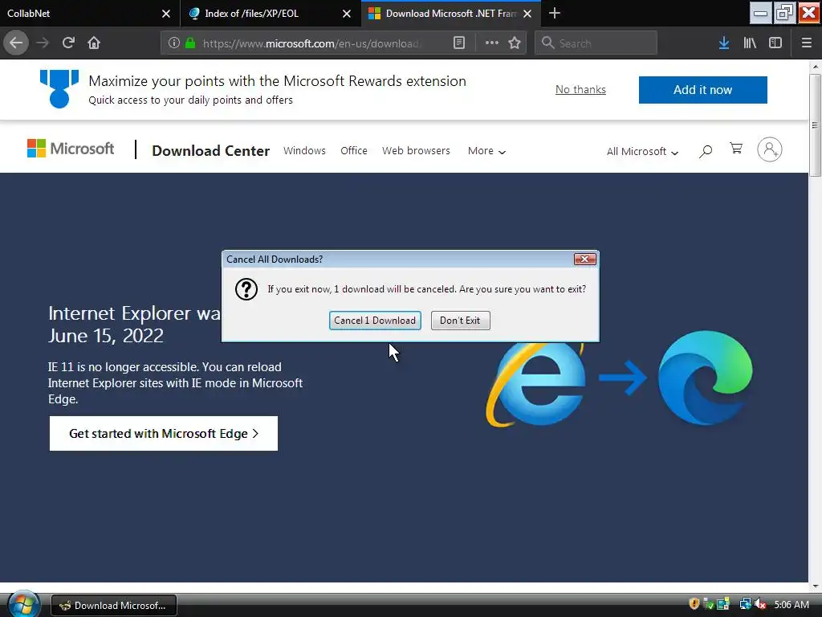Viewport: 822px width, 617px height.
Task: Click the question mark dialog icon
Action: click(x=246, y=289)
